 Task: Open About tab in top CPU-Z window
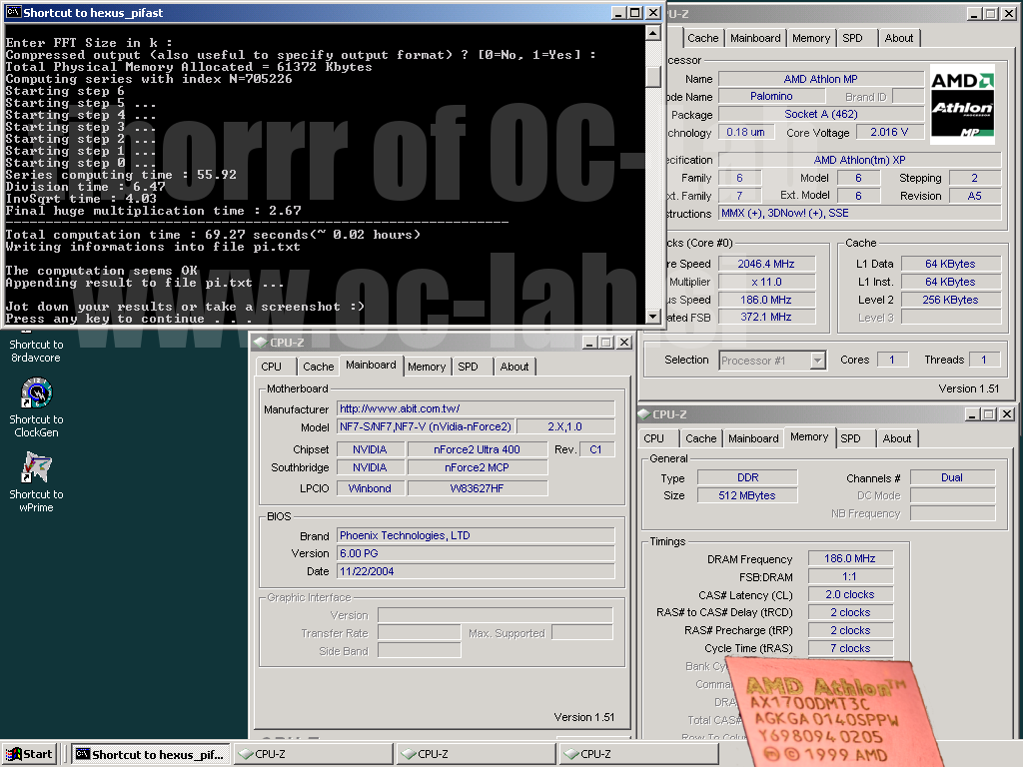898,38
